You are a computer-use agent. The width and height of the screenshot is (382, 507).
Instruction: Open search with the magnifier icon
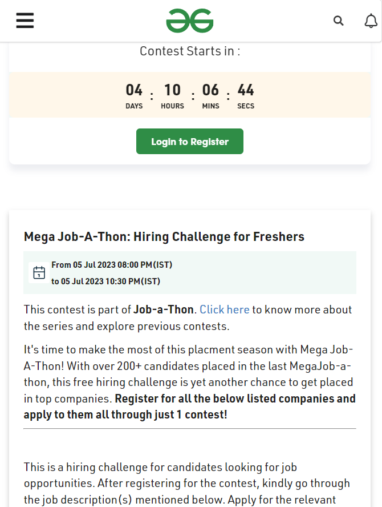(338, 21)
